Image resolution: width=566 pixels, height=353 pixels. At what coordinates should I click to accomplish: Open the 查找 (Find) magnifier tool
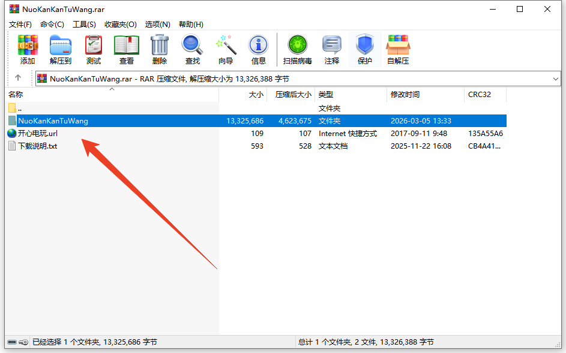click(193, 49)
